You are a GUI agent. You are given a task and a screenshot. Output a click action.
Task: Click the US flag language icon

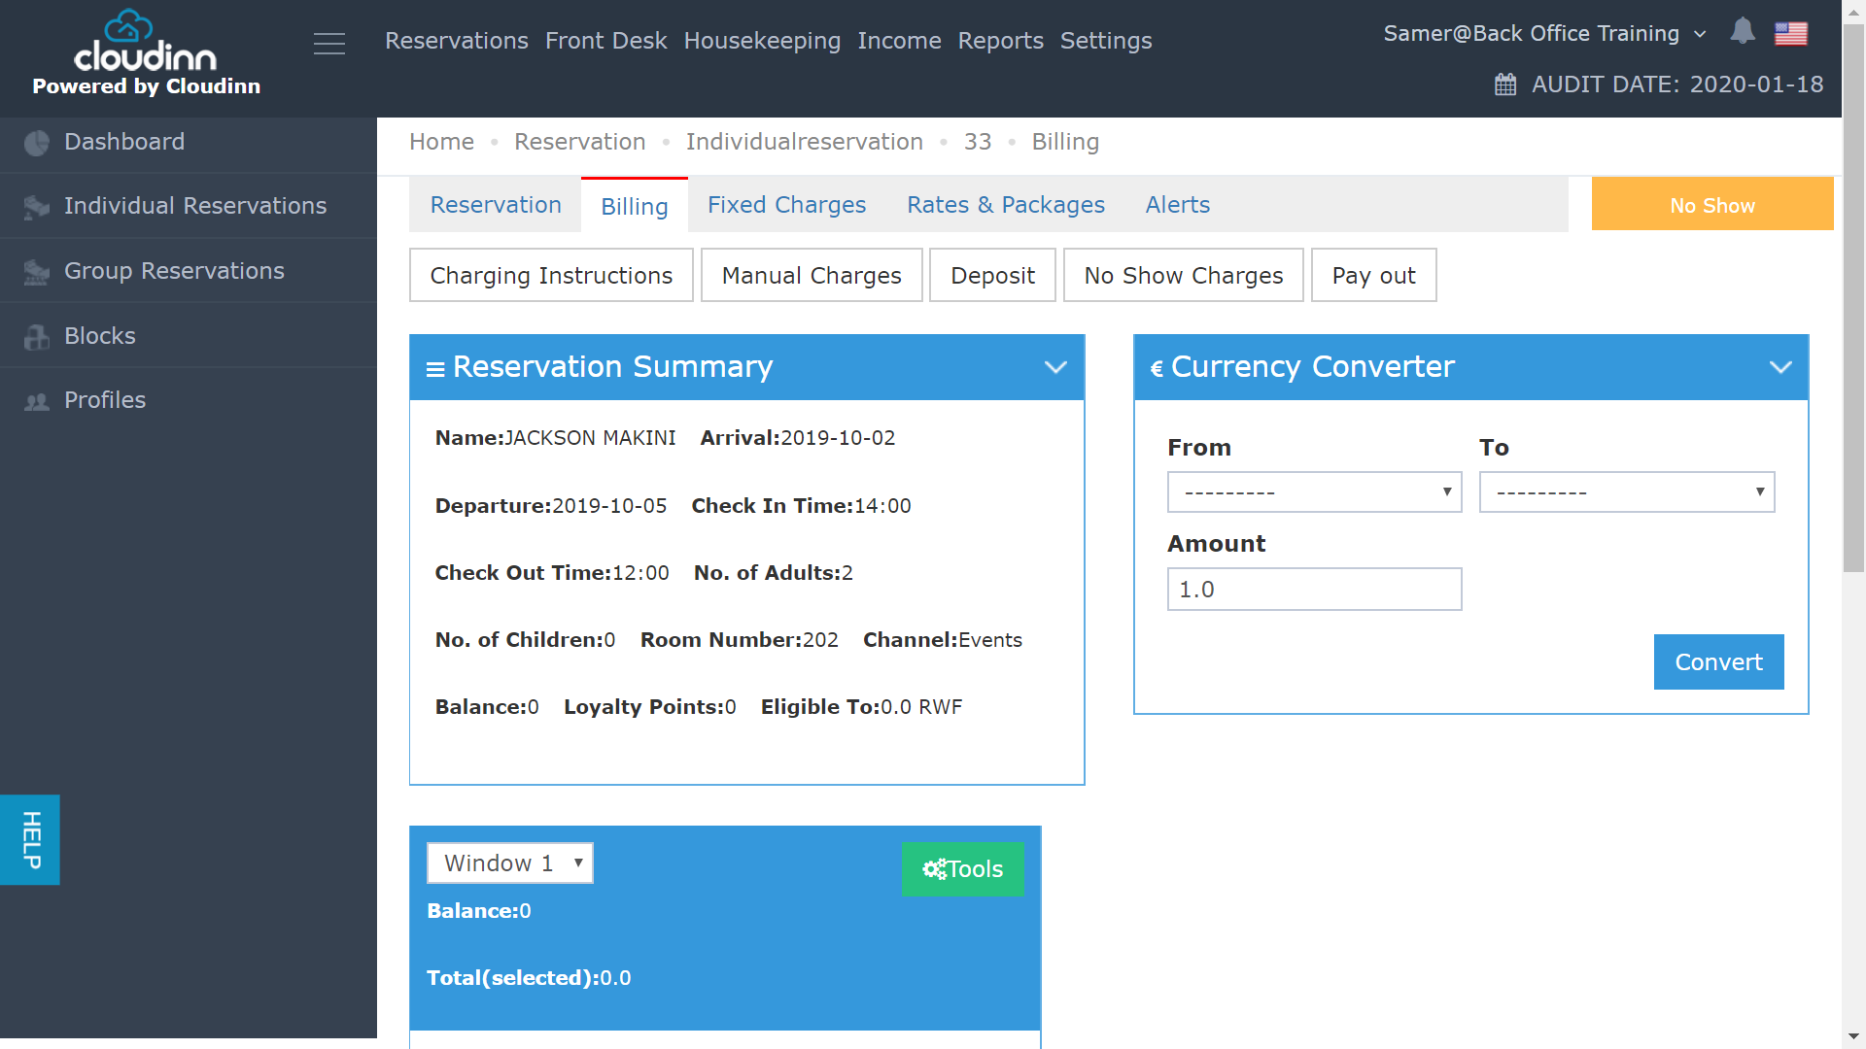(1791, 34)
